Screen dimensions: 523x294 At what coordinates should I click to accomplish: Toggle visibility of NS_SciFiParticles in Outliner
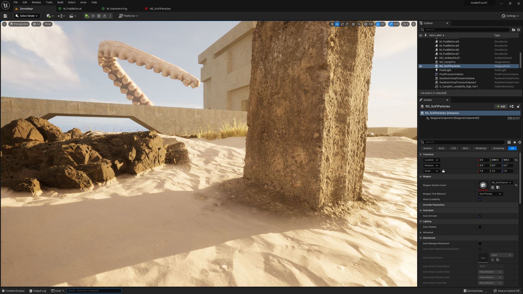tap(421, 66)
